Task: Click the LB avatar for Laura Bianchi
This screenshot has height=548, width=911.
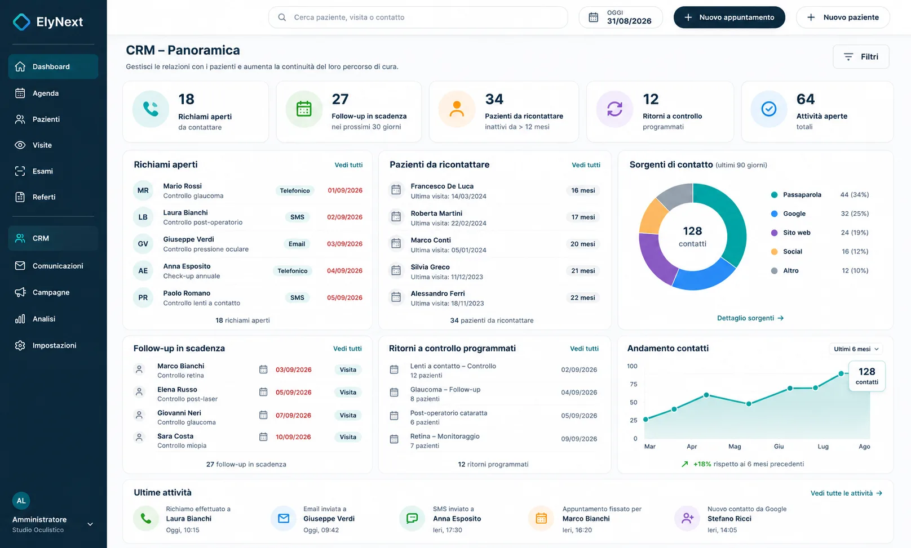Action: [143, 217]
